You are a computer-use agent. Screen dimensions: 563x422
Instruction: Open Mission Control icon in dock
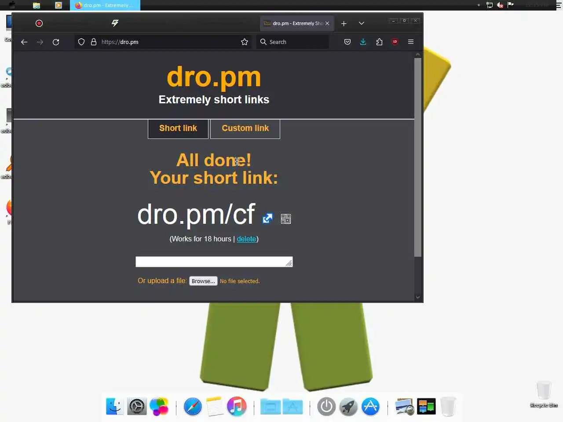426,406
